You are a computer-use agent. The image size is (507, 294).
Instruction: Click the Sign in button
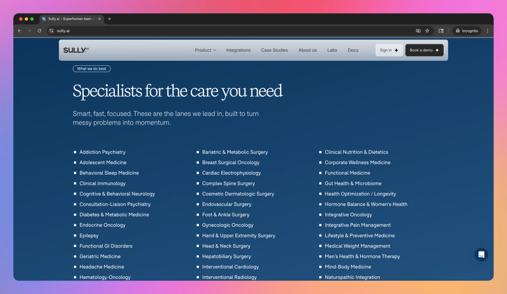389,50
